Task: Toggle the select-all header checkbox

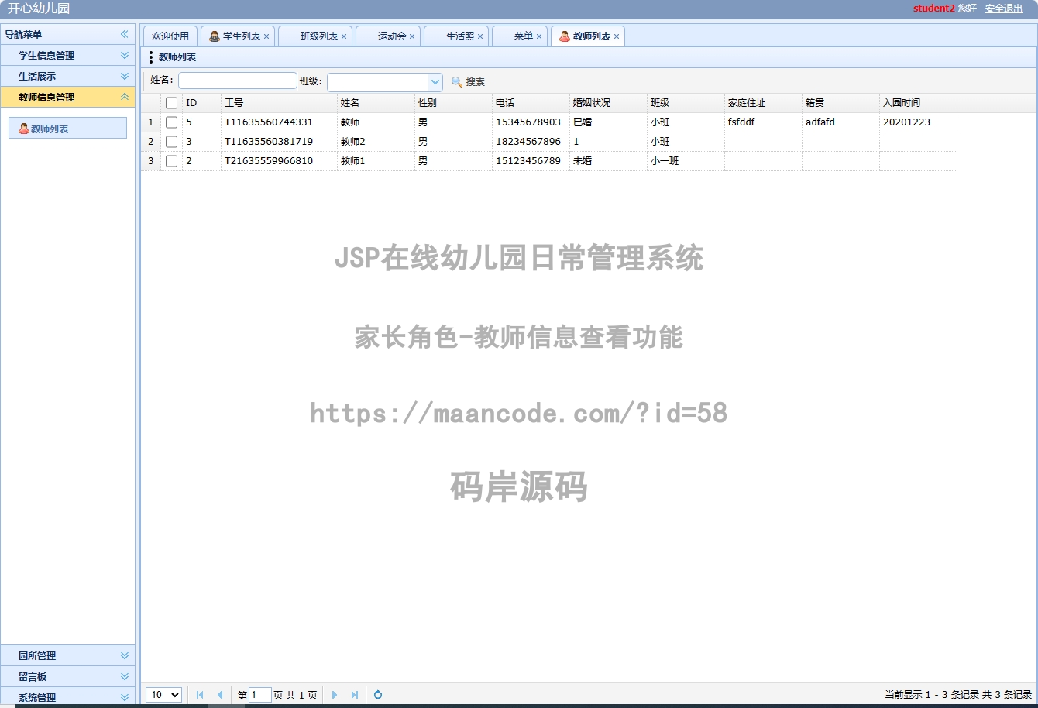Action: pyautogui.click(x=172, y=103)
